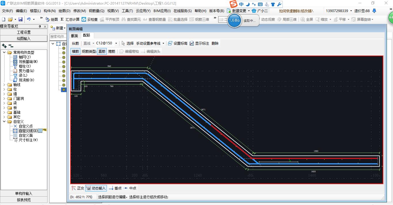This screenshot has width=393, height=205.
Task: Toggle 纵筋 longitudinal rebar mode
Action: [75, 43]
